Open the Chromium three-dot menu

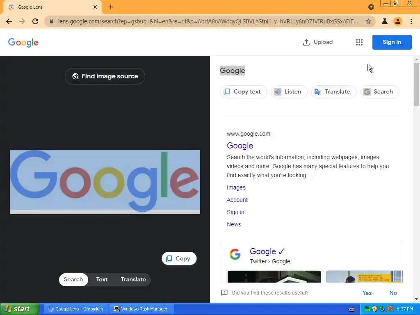(x=411, y=21)
